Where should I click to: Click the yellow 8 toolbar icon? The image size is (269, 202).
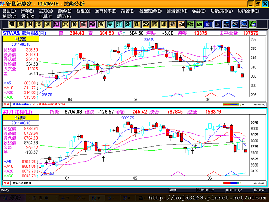[137, 24]
